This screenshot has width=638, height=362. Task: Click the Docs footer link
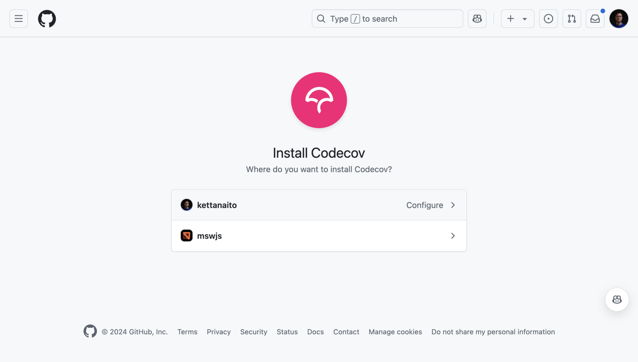[x=315, y=331]
